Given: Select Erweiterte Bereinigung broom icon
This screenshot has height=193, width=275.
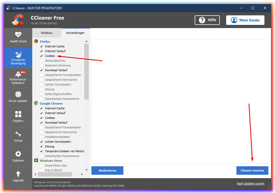Looking at the screenshot, I should [x=18, y=55].
